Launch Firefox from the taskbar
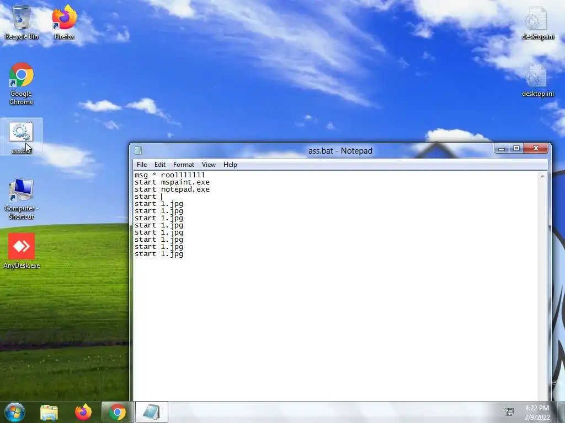565x423 pixels. tap(83, 412)
